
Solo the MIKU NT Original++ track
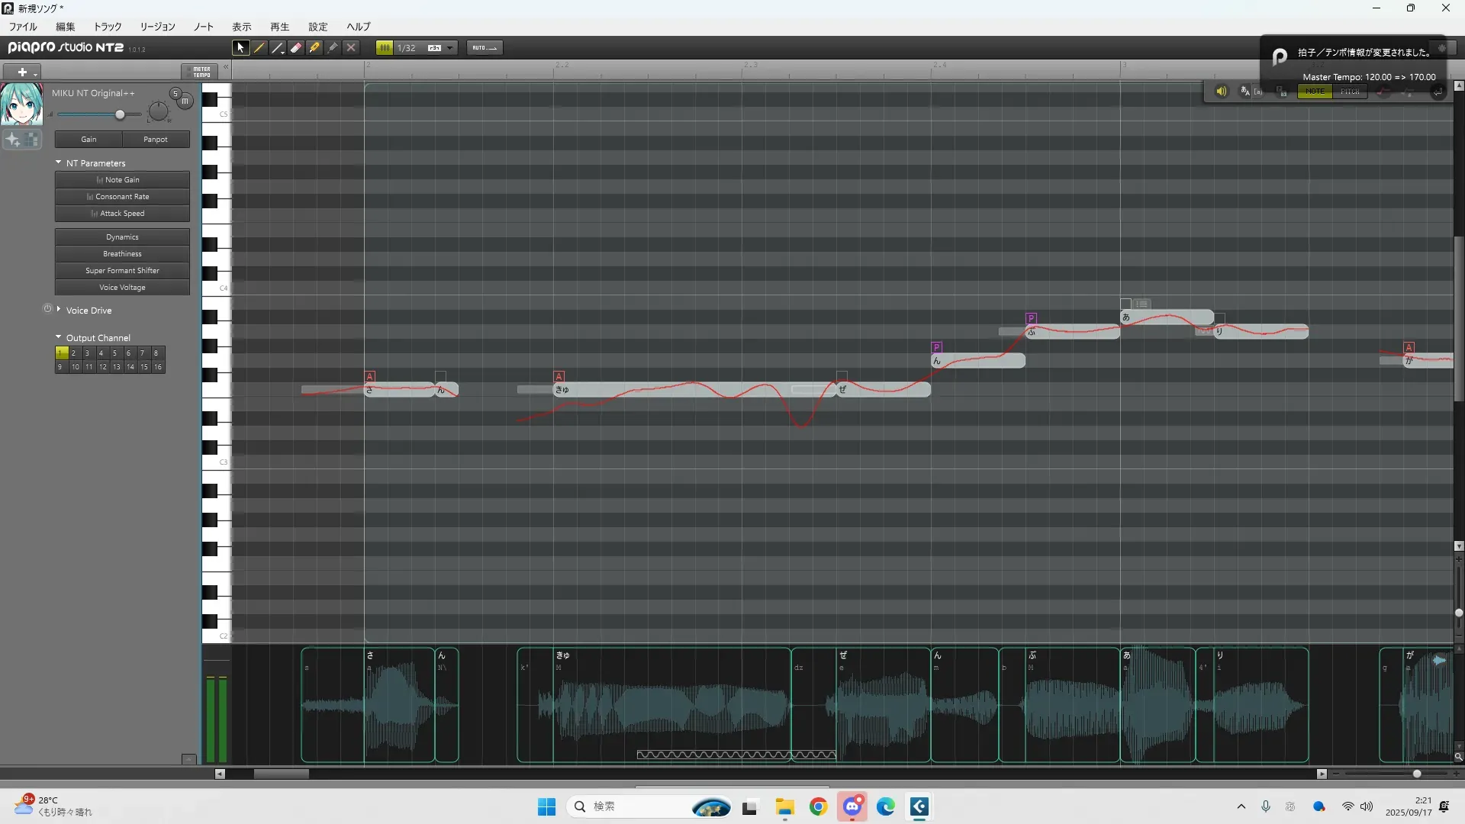[175, 93]
